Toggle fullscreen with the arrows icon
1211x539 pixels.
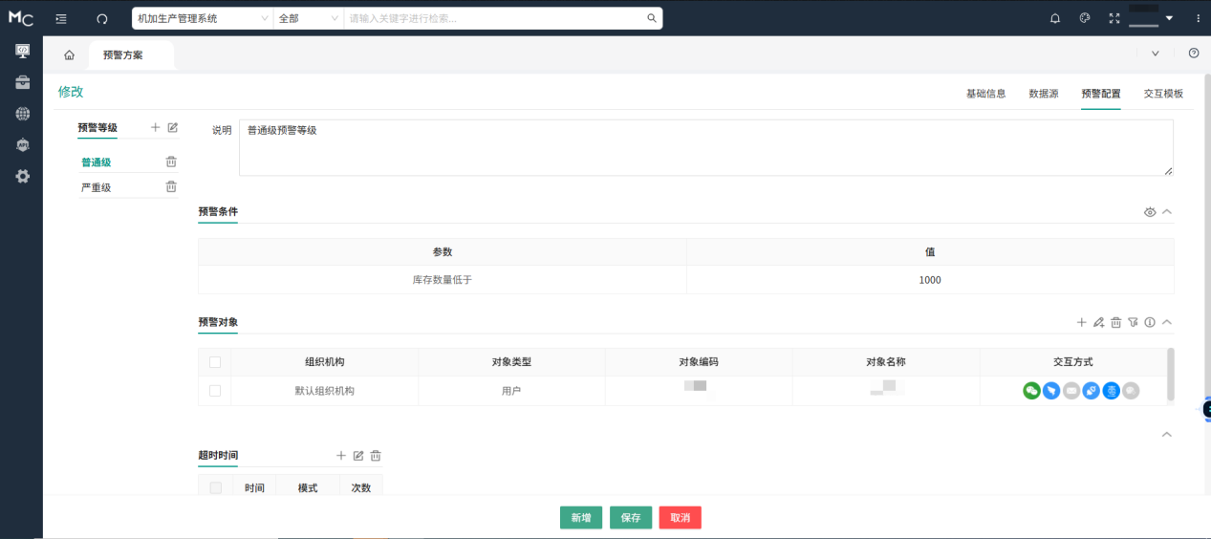[x=1114, y=18]
